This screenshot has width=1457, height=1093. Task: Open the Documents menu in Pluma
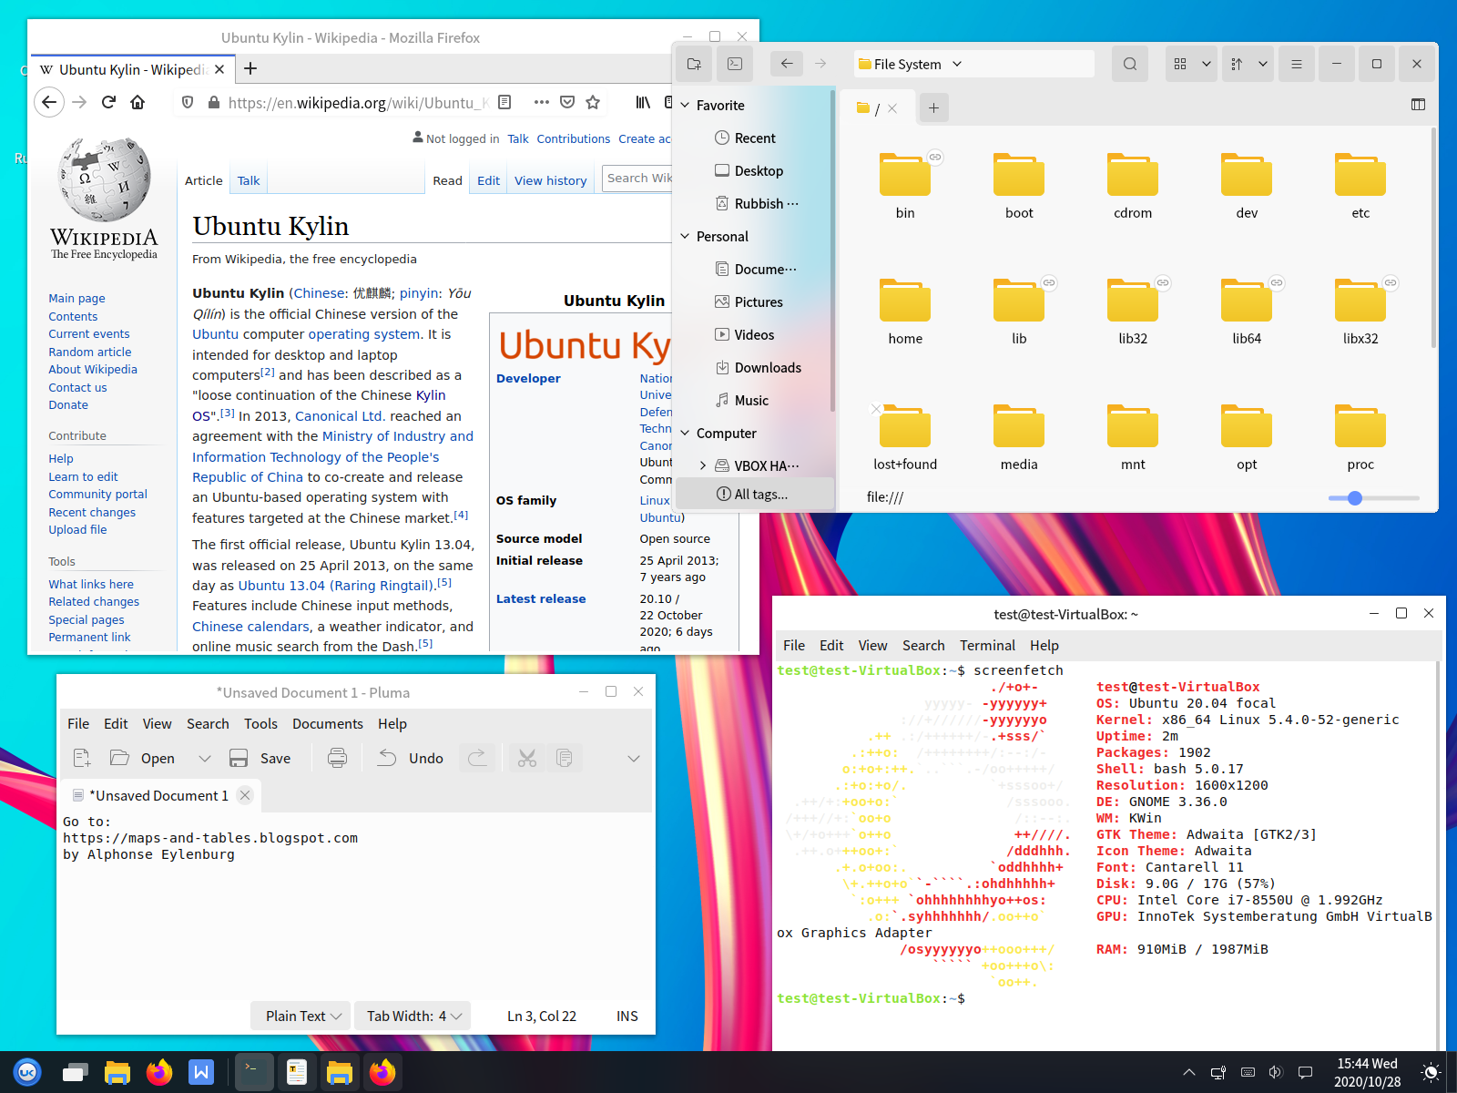(327, 723)
